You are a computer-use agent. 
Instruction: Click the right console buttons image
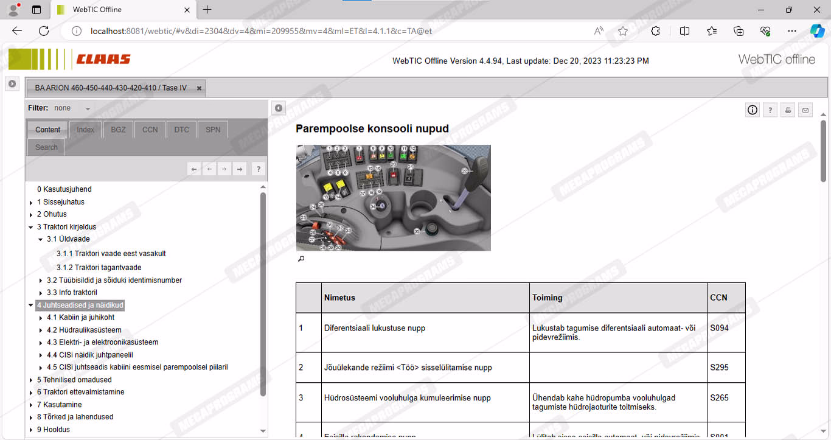393,198
